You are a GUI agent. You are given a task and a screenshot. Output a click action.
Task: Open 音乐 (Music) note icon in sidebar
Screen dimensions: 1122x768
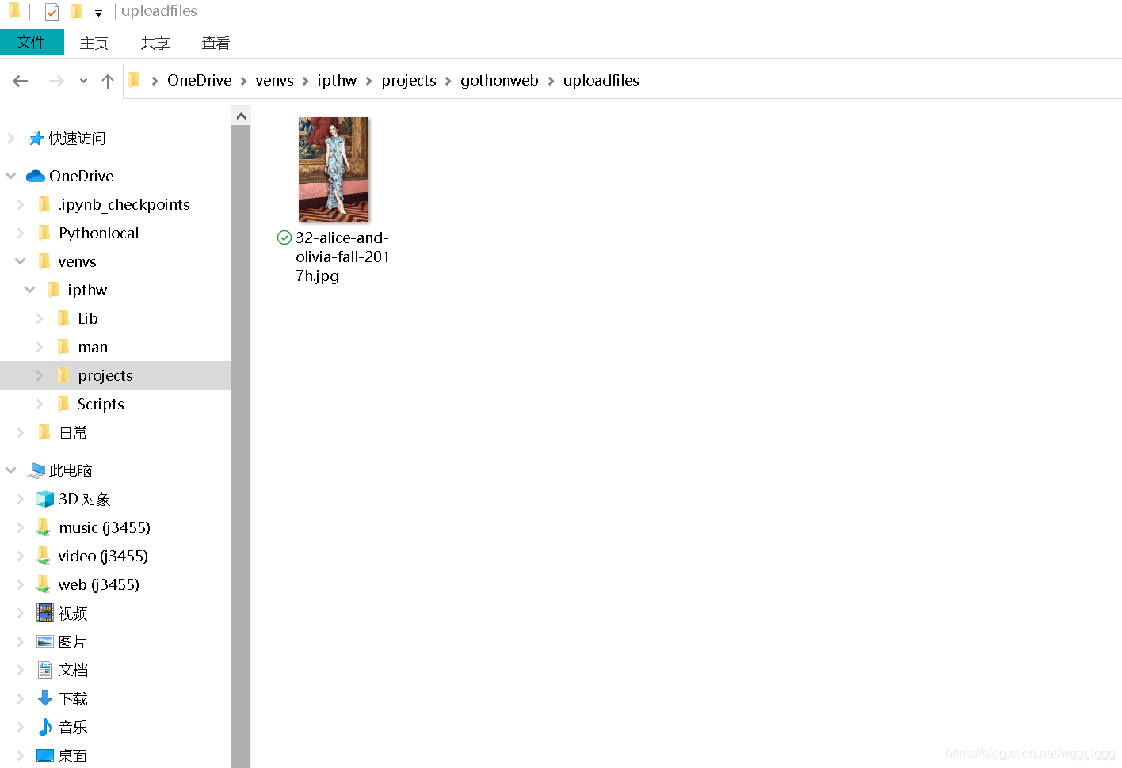pyautogui.click(x=45, y=727)
